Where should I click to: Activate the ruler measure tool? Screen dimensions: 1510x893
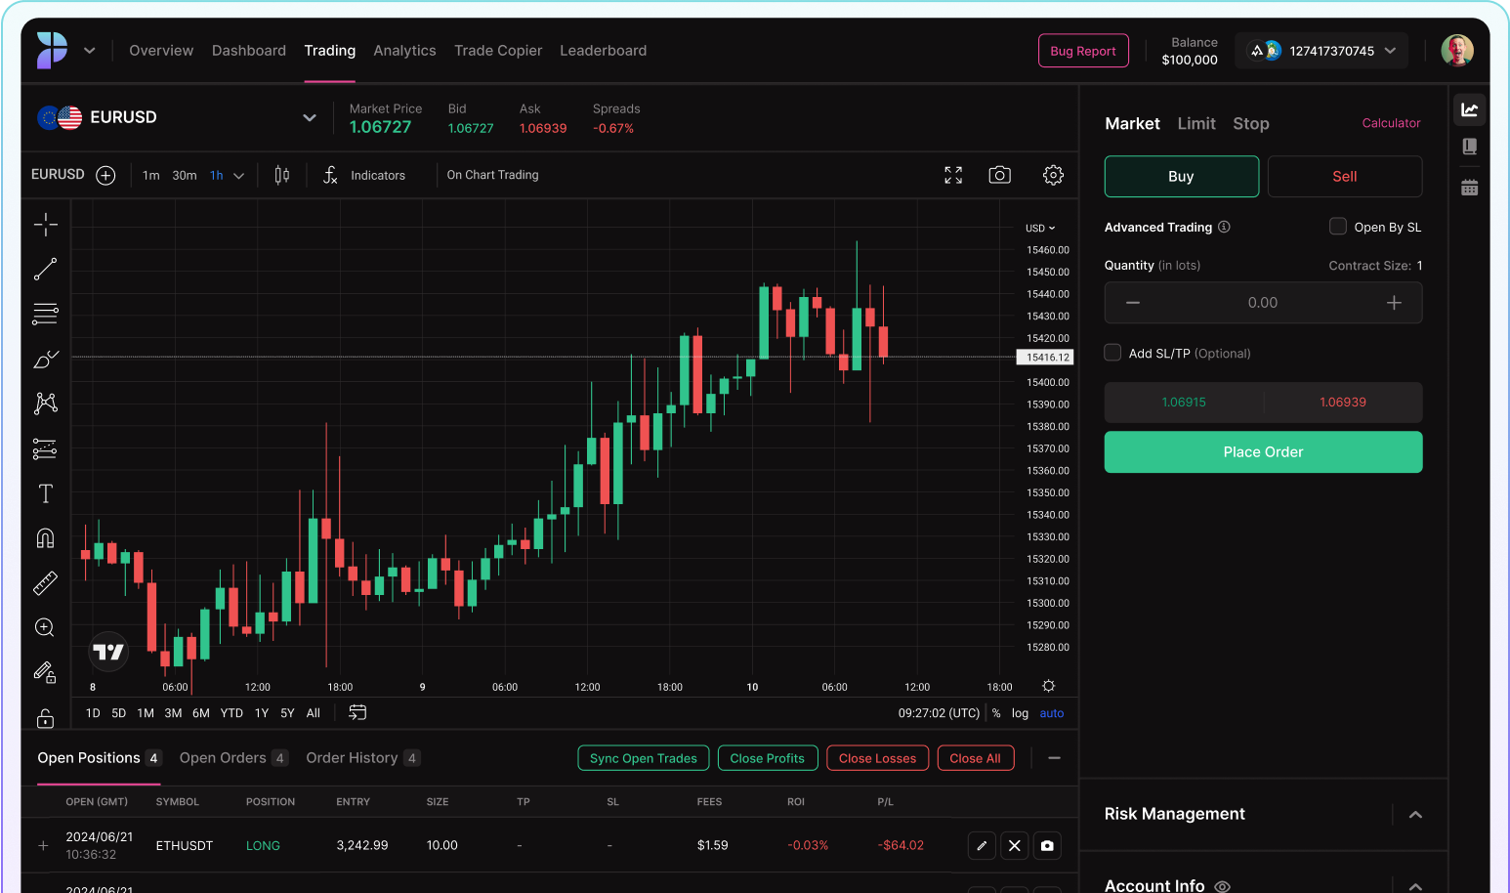pyautogui.click(x=45, y=583)
